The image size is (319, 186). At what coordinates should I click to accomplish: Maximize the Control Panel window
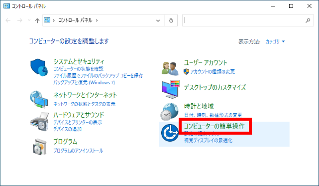point(291,6)
